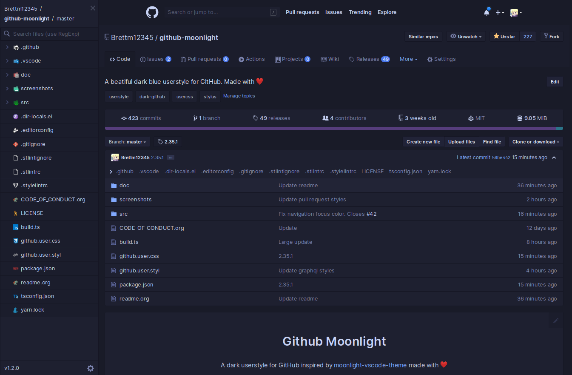Click Upload files button

coord(461,142)
